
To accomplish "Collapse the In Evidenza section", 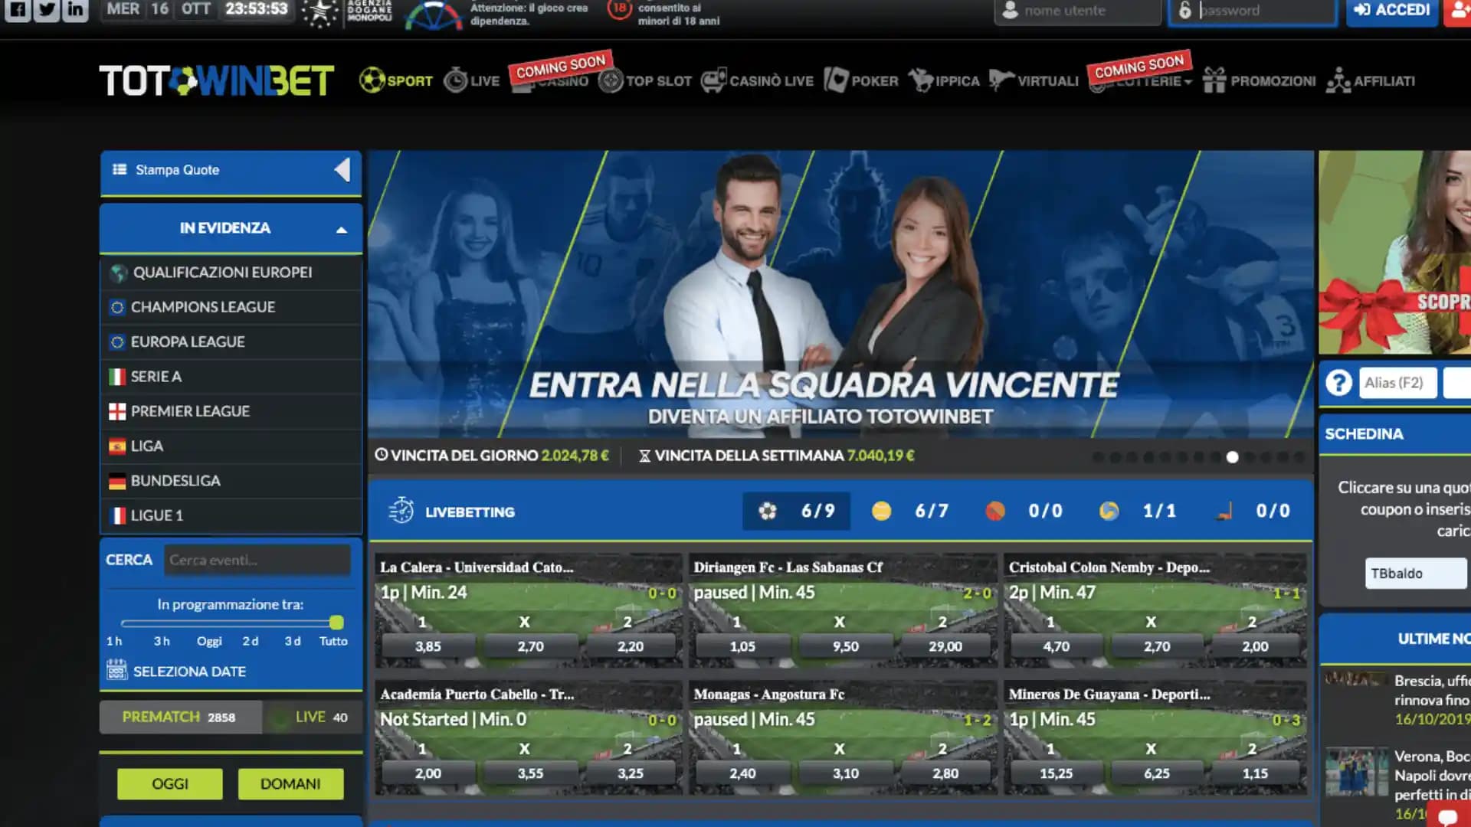I will point(342,229).
